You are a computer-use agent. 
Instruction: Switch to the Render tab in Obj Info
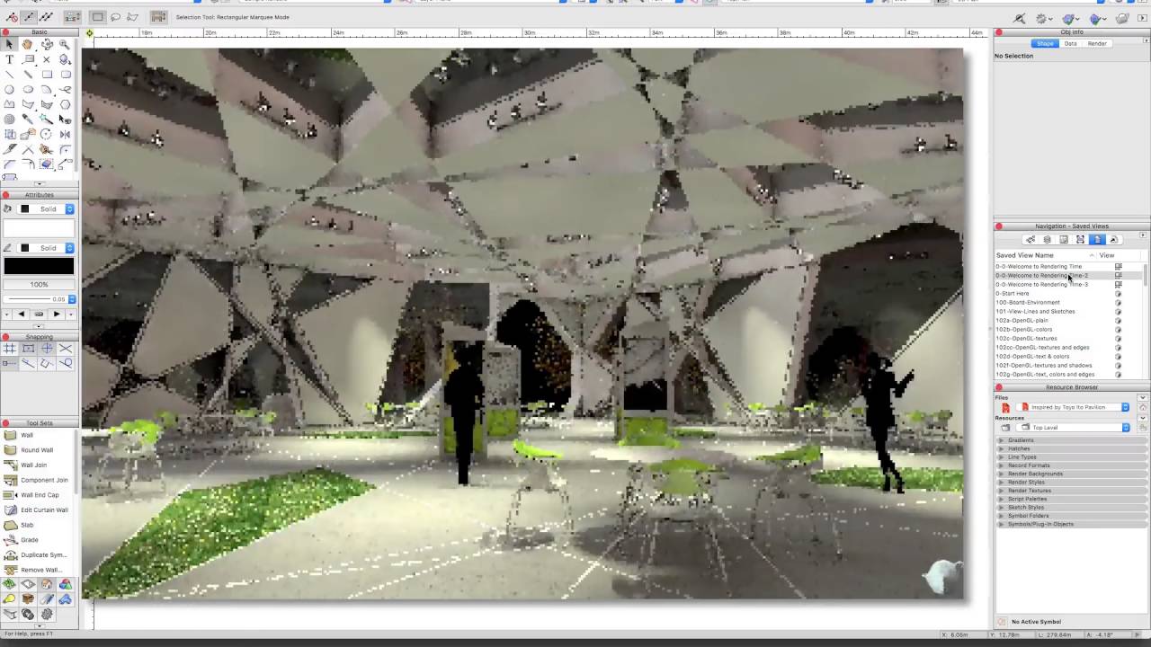pyautogui.click(x=1097, y=43)
